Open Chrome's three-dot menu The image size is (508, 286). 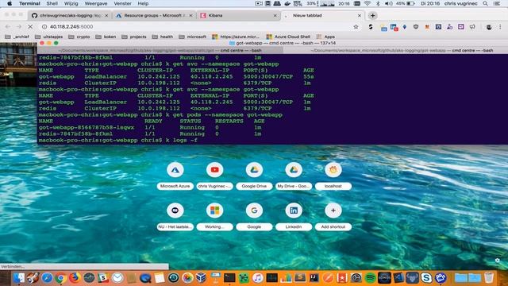(500, 27)
